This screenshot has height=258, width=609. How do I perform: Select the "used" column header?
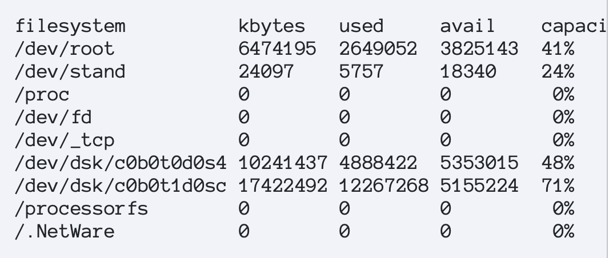point(362,26)
